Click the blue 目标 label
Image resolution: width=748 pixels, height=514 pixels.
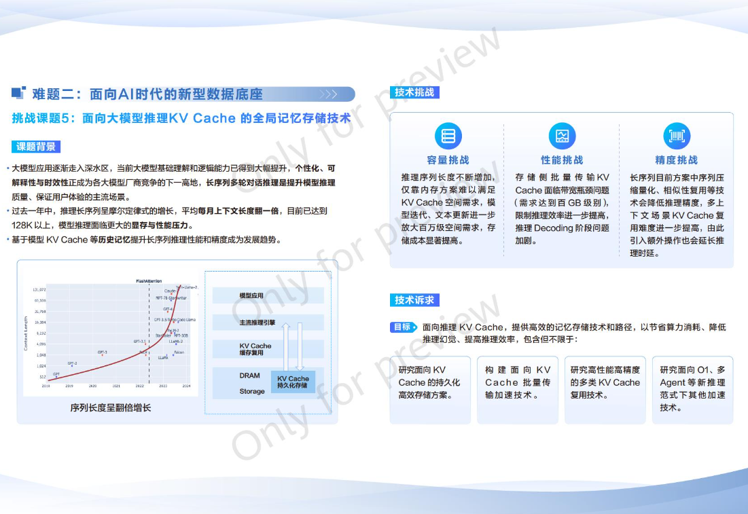click(x=402, y=327)
